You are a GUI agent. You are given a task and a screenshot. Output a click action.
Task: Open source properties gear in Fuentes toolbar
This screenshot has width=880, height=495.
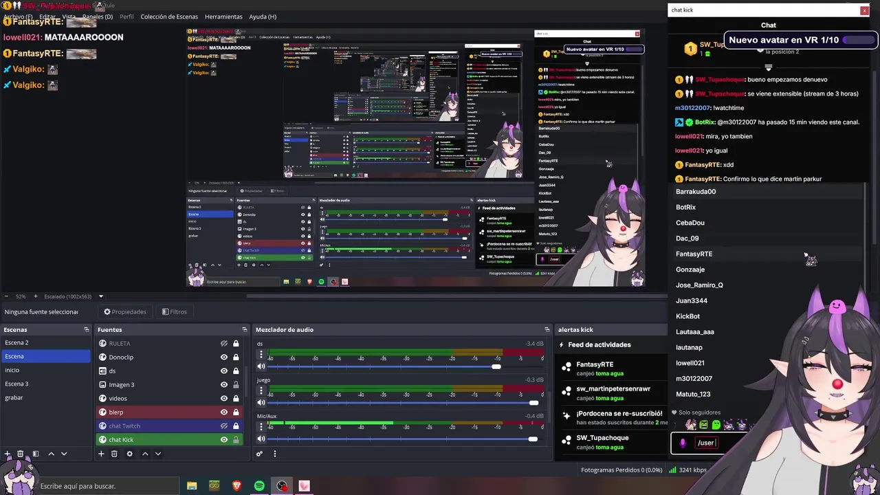(129, 454)
